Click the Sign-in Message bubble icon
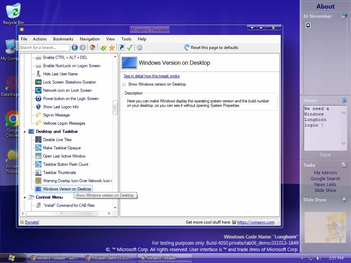The height and width of the screenshot is (263, 351). tap(38, 115)
